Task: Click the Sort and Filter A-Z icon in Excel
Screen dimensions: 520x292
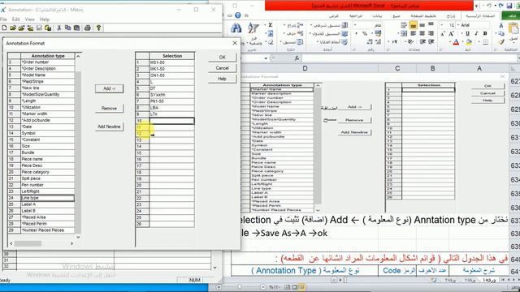Action: coord(253,28)
